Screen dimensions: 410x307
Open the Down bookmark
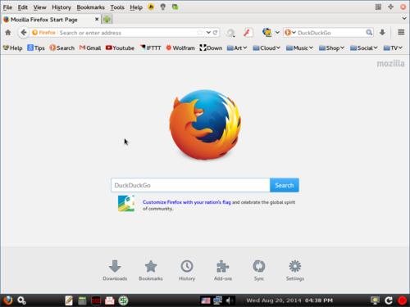[x=211, y=48]
